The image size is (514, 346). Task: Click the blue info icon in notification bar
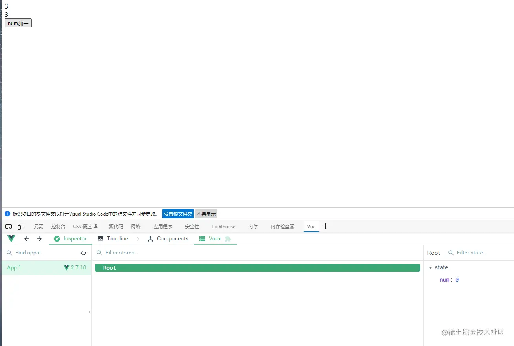[7, 214]
